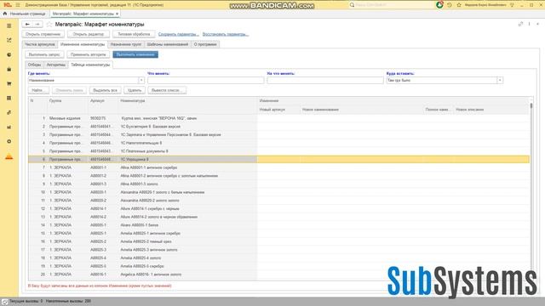Open the chart icon section in sidebar

click(x=9, y=40)
